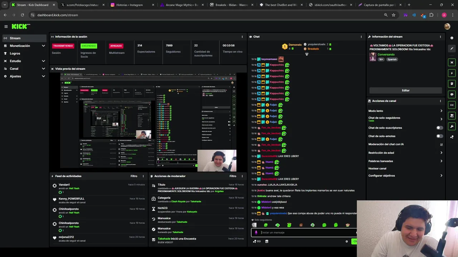Click the chat bubble icon in right sidebar

[452, 94]
